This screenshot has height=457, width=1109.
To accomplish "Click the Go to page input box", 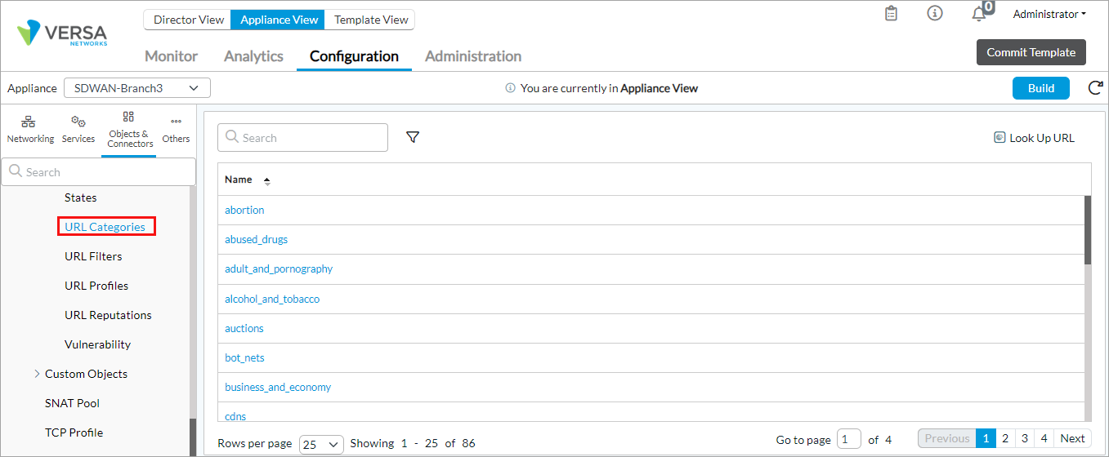I will [849, 439].
